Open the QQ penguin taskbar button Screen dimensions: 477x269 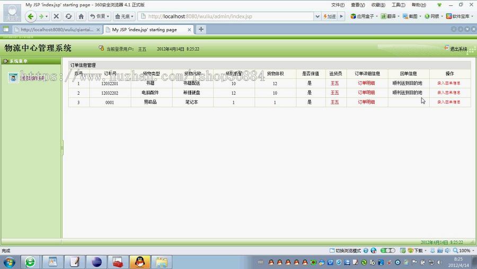pyautogui.click(x=139, y=262)
